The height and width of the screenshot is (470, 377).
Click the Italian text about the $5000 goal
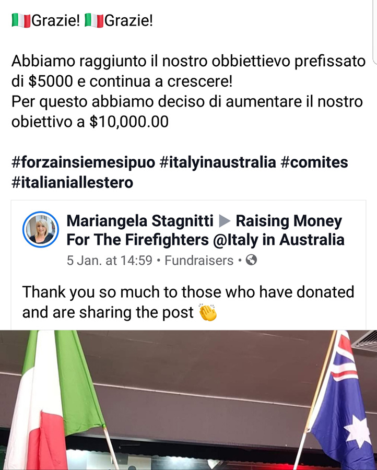(x=188, y=71)
